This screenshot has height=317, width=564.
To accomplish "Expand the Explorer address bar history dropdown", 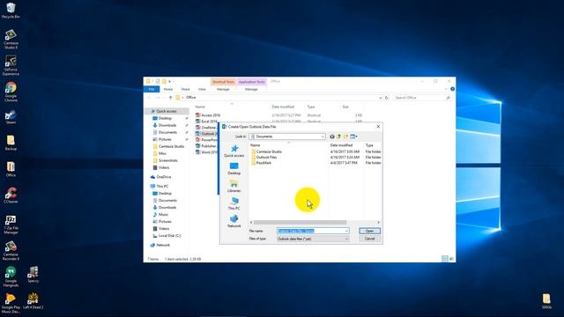I will (380, 98).
